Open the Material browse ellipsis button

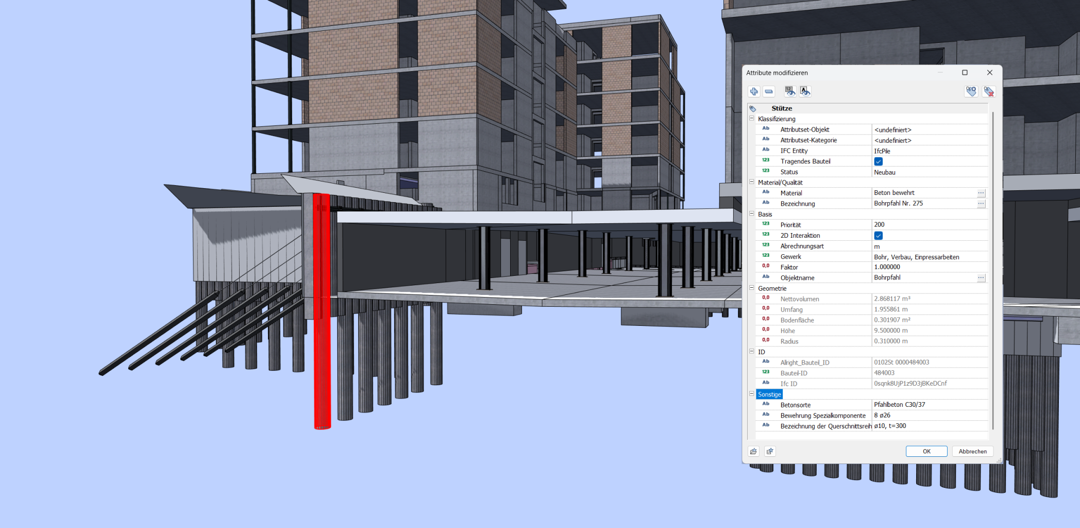click(981, 193)
